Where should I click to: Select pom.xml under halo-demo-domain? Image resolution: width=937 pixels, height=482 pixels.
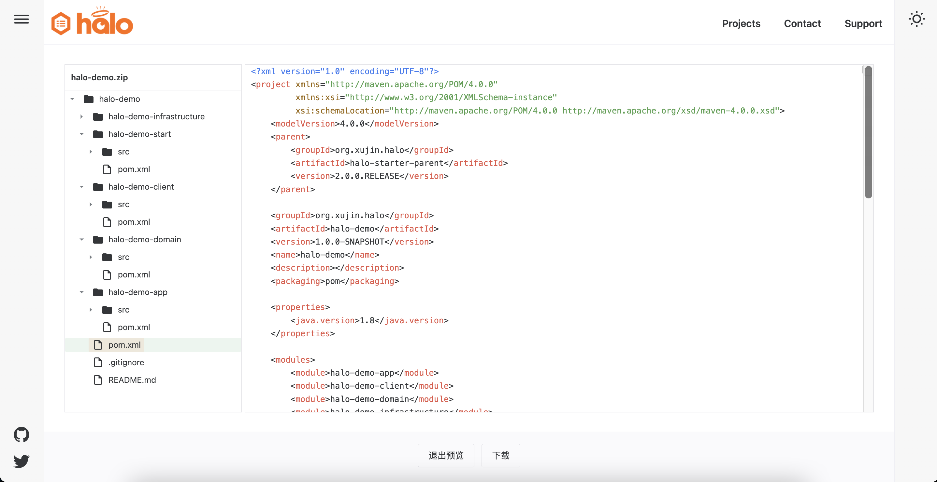coord(134,274)
